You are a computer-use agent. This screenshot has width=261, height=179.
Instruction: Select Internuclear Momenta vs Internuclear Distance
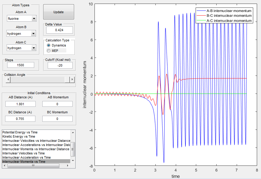pyautogui.click(x=36, y=149)
